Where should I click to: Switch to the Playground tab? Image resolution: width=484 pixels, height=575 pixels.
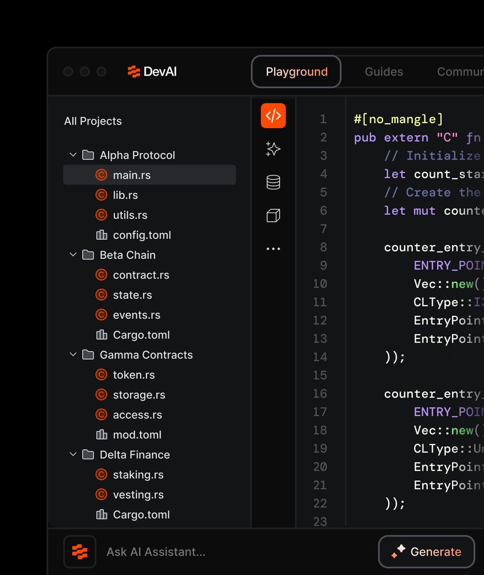point(297,72)
